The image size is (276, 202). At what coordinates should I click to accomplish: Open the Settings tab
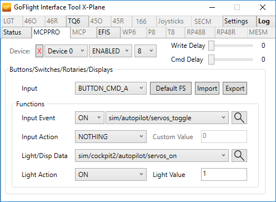point(239,21)
